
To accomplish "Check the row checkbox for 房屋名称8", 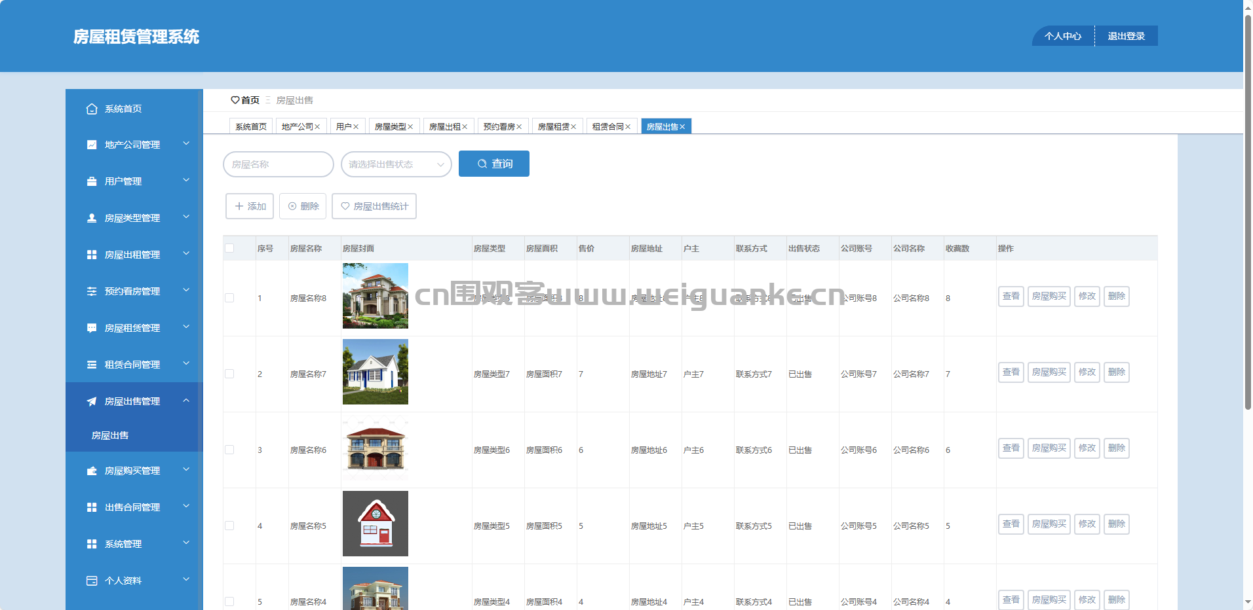I will [229, 298].
